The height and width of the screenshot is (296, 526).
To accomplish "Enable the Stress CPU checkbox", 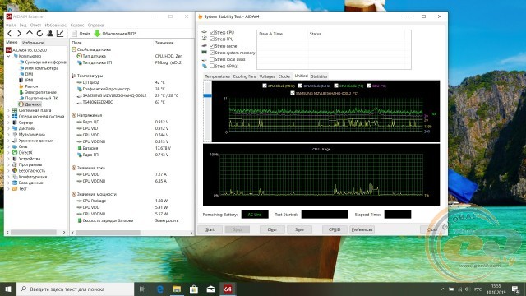I will 212,32.
